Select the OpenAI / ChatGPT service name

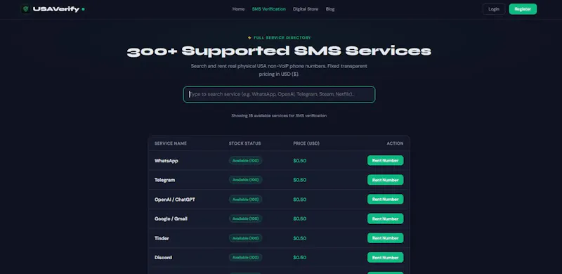pos(175,200)
